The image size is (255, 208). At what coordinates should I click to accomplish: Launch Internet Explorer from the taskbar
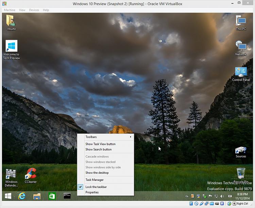coord(22,196)
